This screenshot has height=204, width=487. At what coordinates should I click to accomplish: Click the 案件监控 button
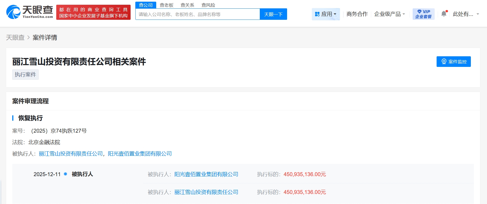click(x=453, y=62)
